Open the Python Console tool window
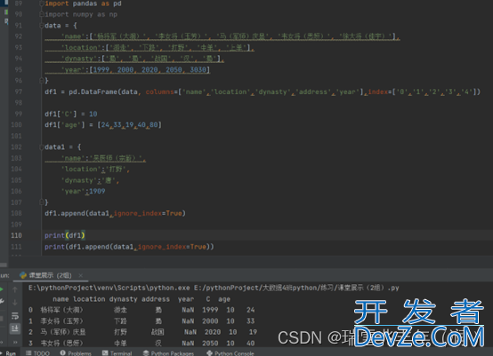The width and height of the screenshot is (493, 356). pyautogui.click(x=230, y=353)
